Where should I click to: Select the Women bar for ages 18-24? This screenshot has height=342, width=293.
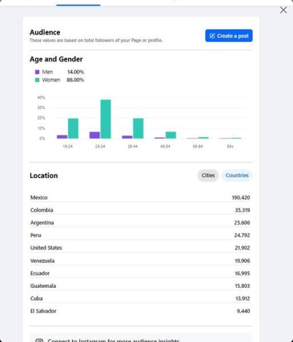[x=73, y=129]
